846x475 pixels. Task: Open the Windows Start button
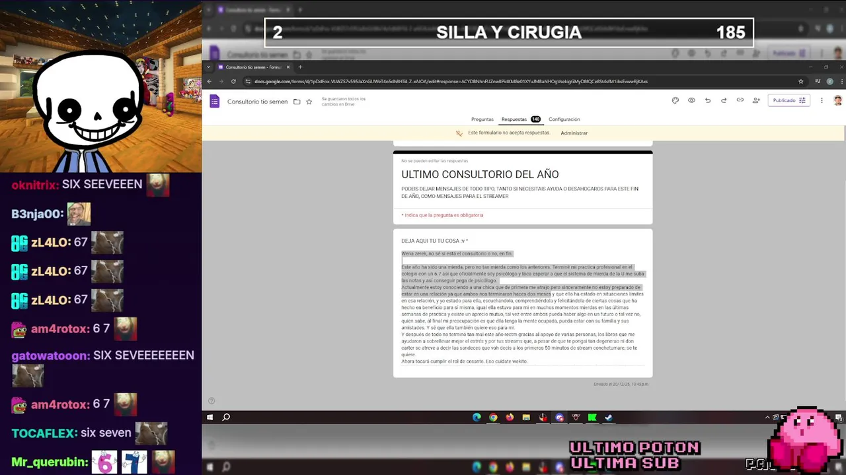210,417
